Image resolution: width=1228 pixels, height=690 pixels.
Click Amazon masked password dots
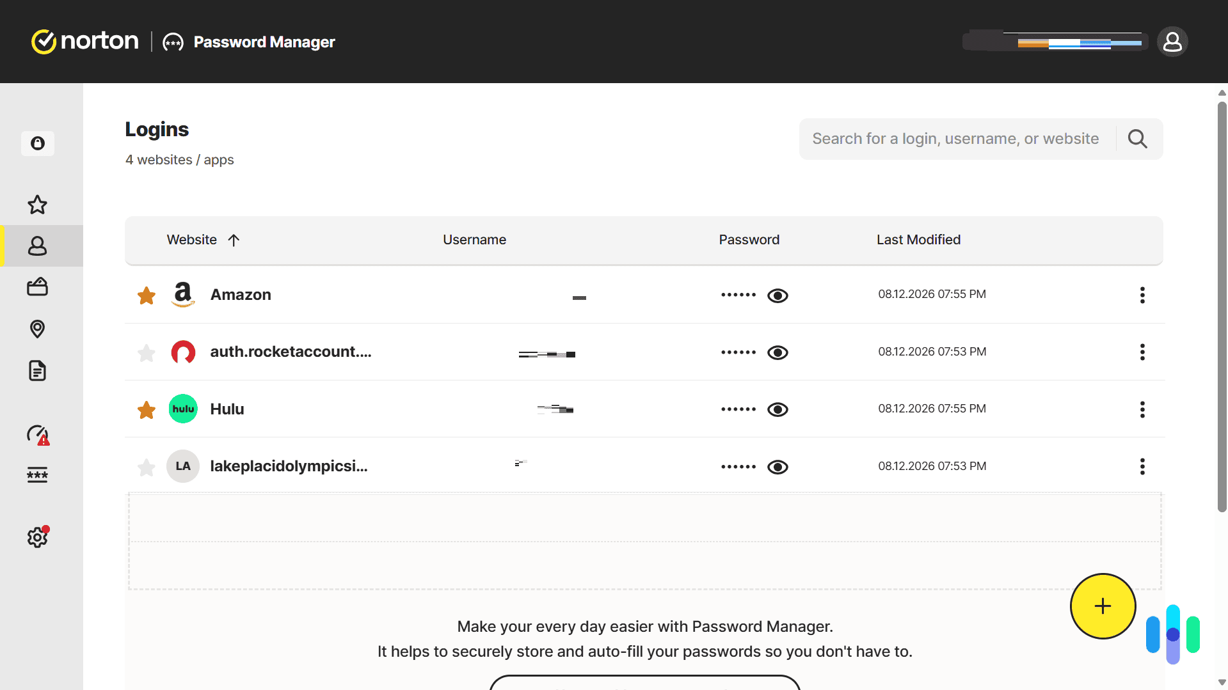coord(738,295)
